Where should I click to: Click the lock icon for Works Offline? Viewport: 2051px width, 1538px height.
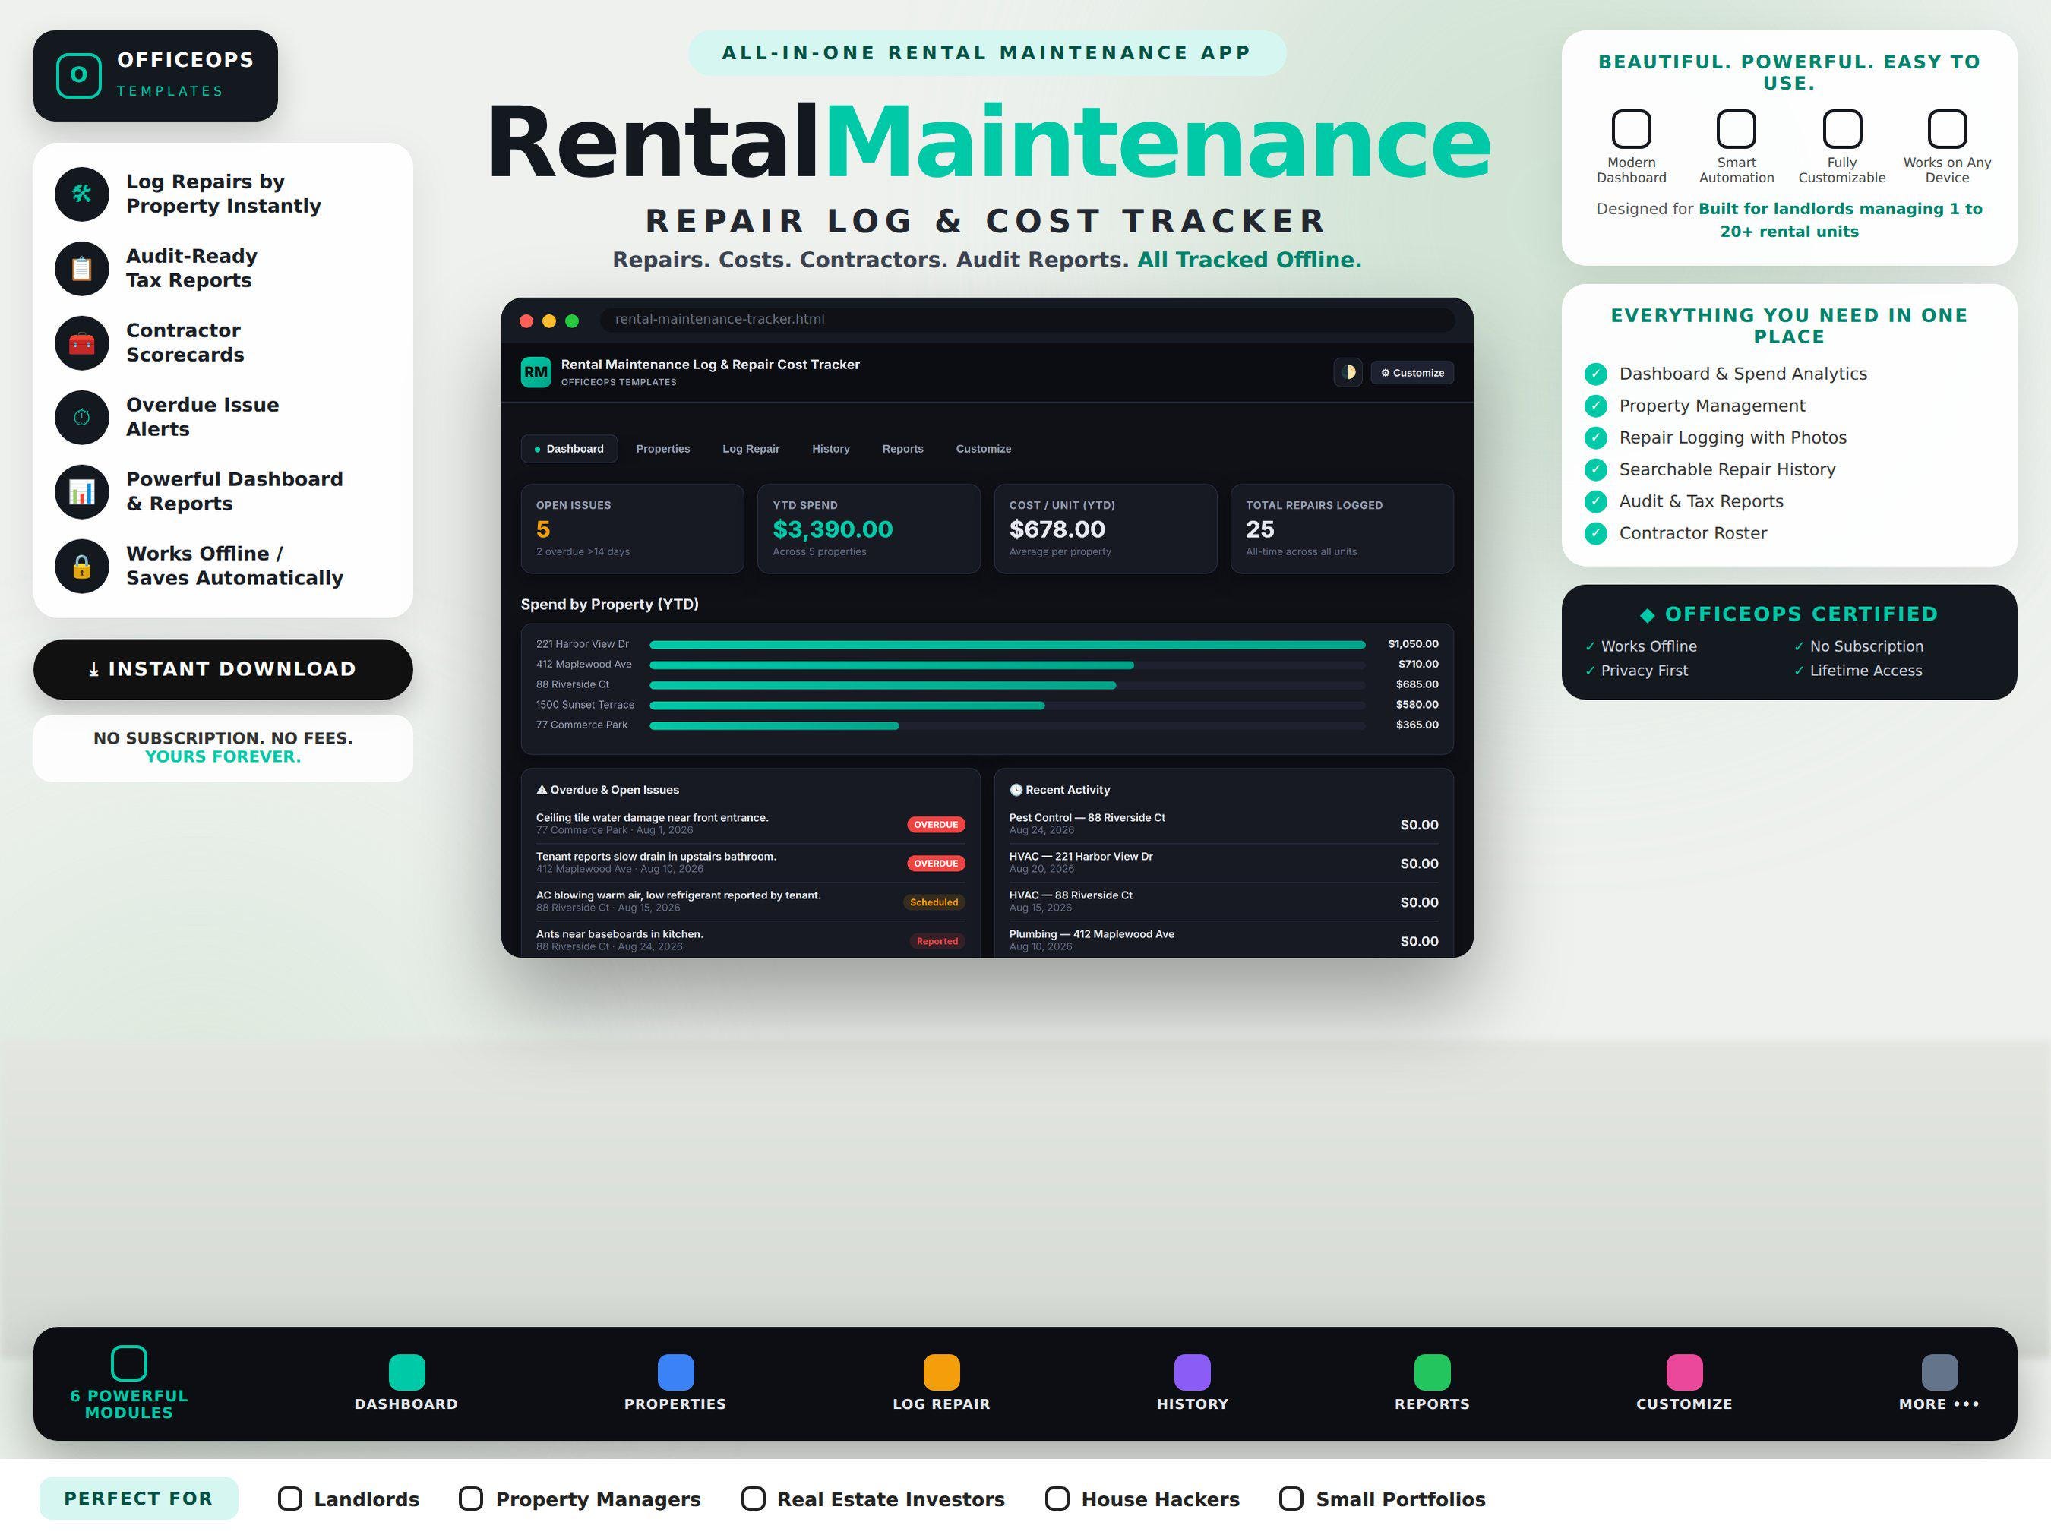pos(81,566)
